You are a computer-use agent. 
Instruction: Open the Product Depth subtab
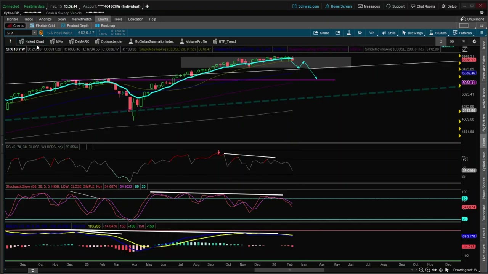(x=75, y=26)
